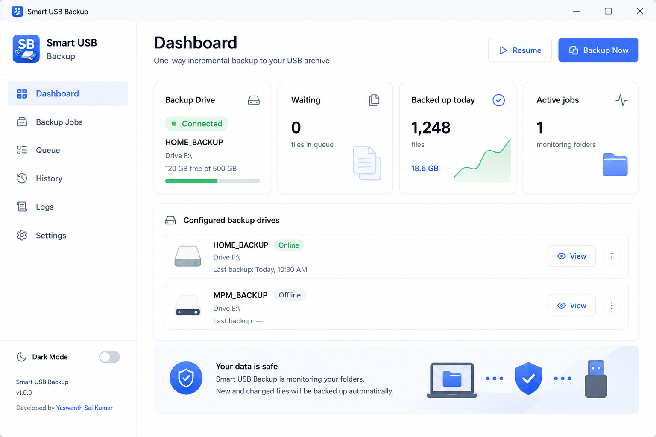Viewport: 656px width, 437px height.
Task: Click 'Last backup: Today, 10:30 AM' text
Action: click(260, 270)
